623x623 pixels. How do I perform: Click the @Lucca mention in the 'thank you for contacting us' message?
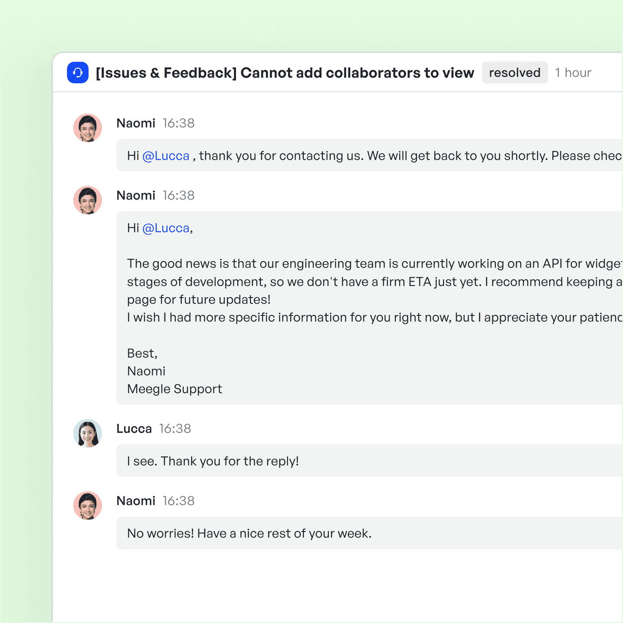166,156
